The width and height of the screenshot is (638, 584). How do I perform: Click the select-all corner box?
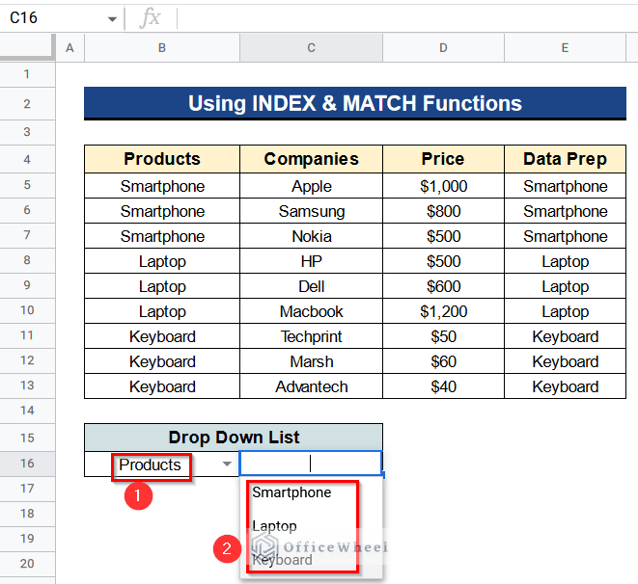(27, 47)
